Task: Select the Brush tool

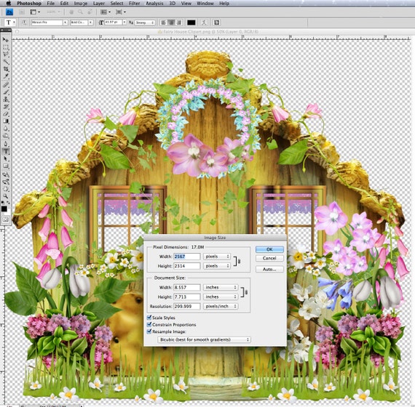Action: point(6,92)
